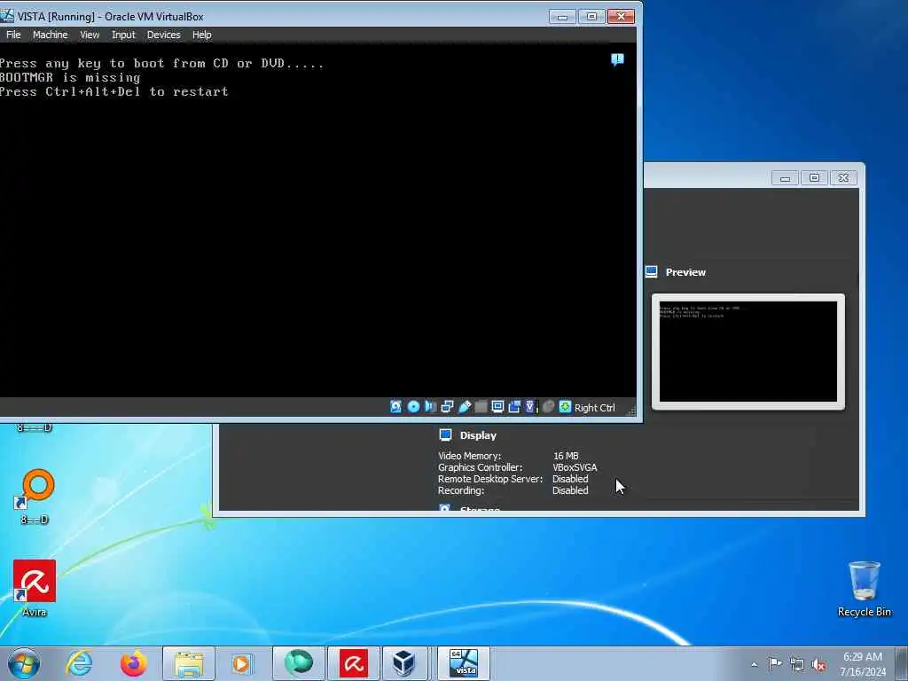
Task: Open the green round app taskbar button
Action: (x=298, y=663)
